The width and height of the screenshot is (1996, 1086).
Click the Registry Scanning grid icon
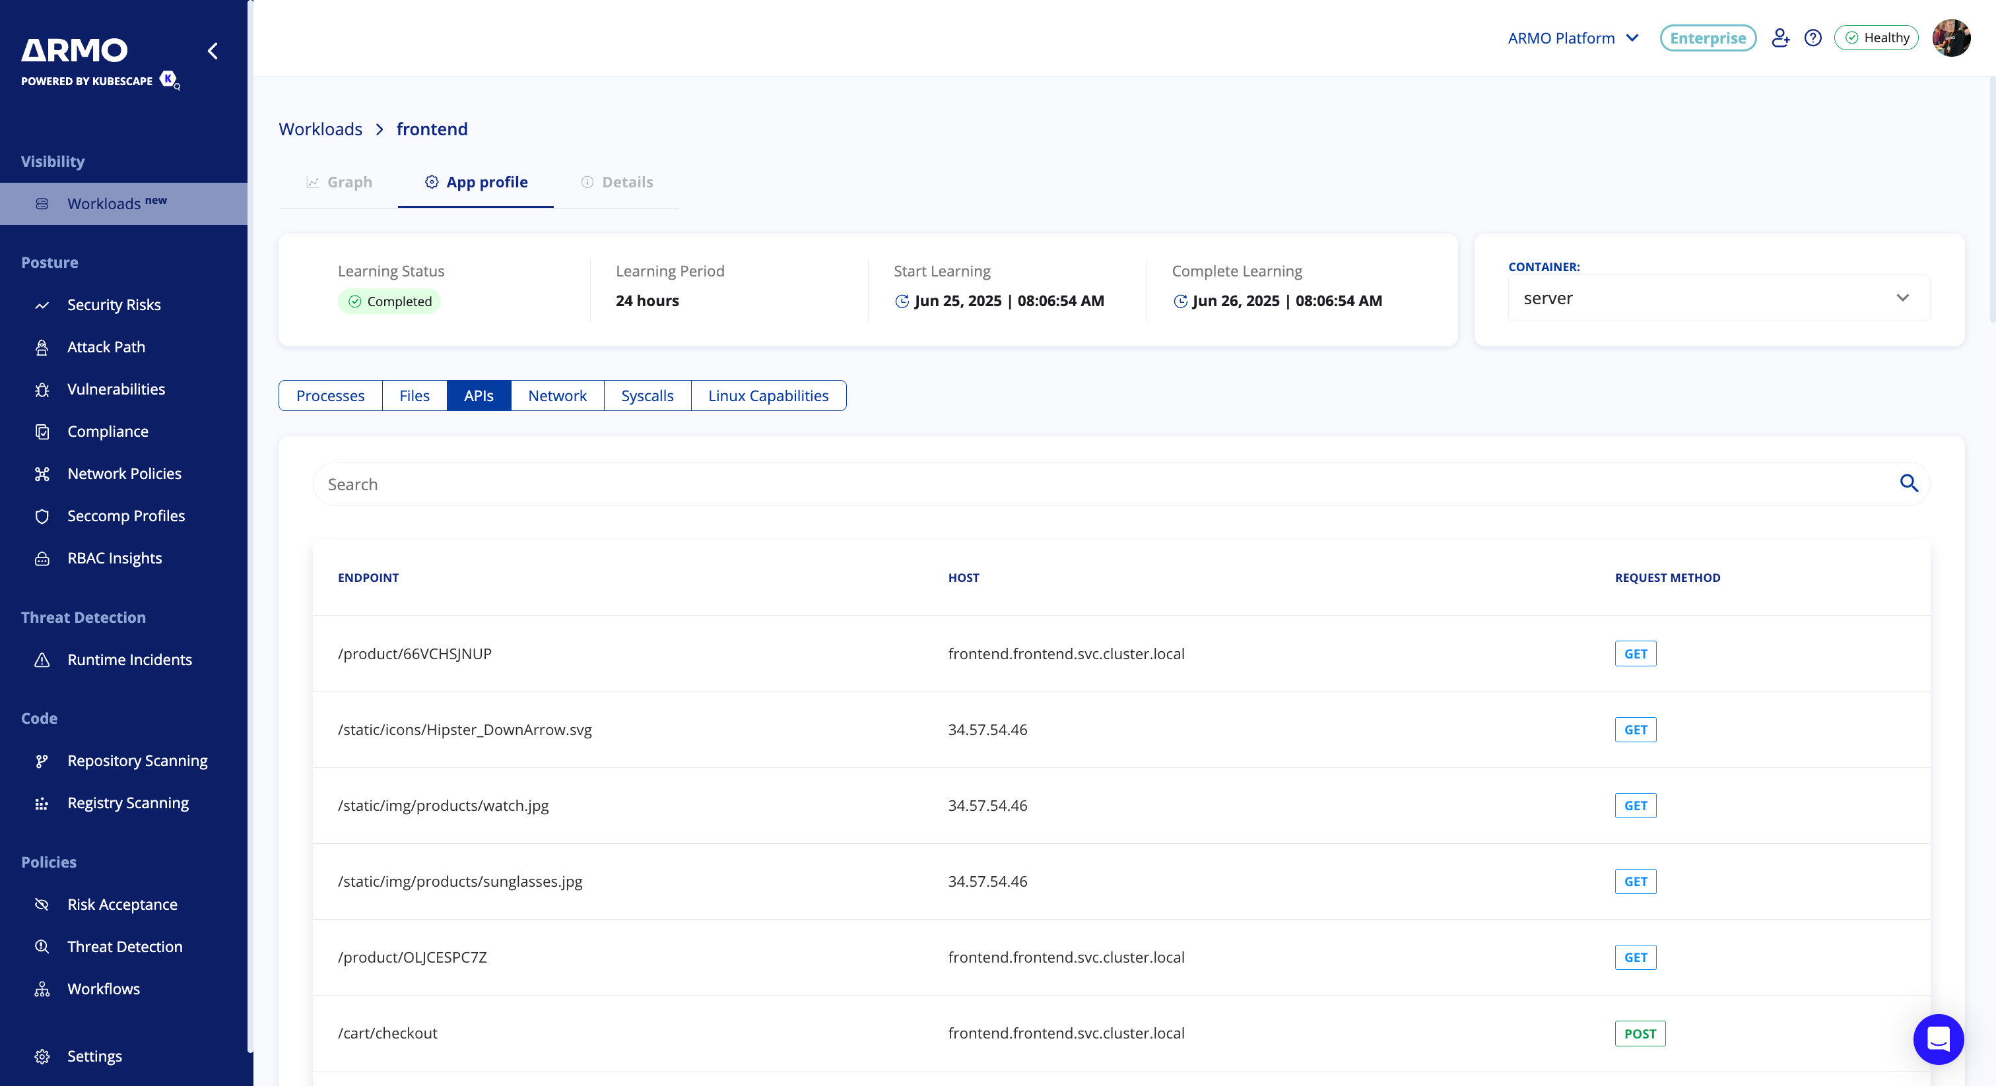click(42, 803)
